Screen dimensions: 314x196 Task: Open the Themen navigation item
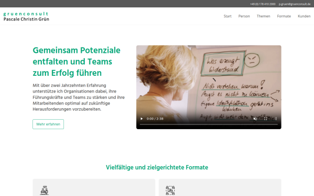pyautogui.click(x=263, y=16)
